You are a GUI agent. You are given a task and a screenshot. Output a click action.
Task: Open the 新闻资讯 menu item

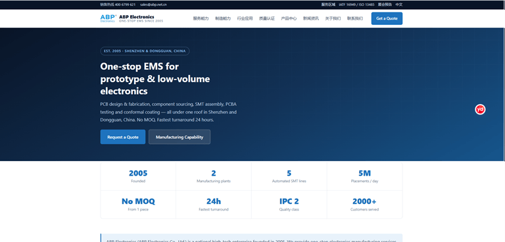311,18
